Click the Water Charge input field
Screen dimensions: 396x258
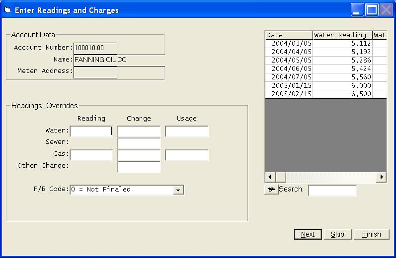139,131
